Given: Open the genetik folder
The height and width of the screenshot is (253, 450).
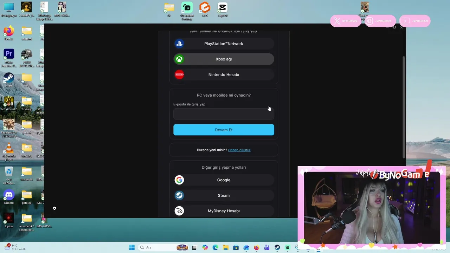Looking at the screenshot, I should pos(27,127).
